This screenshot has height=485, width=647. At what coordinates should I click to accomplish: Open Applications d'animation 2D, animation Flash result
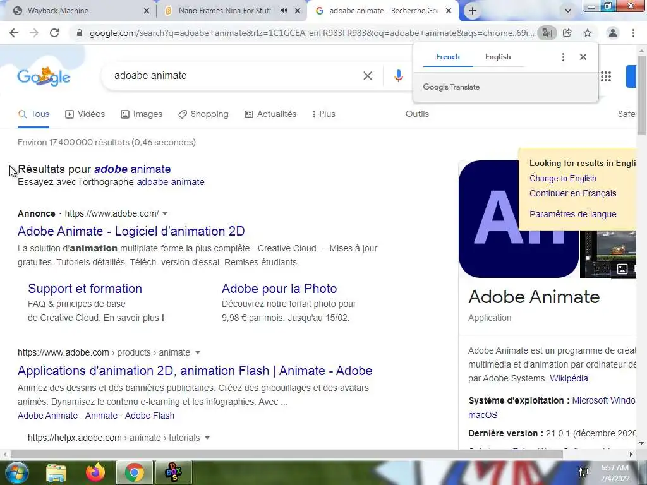195,371
